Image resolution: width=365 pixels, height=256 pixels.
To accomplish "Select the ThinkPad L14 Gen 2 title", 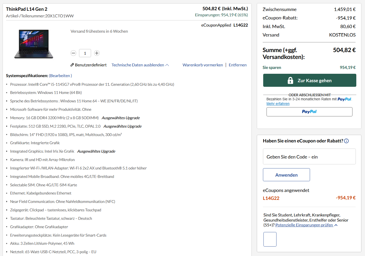I will click(x=27, y=9).
